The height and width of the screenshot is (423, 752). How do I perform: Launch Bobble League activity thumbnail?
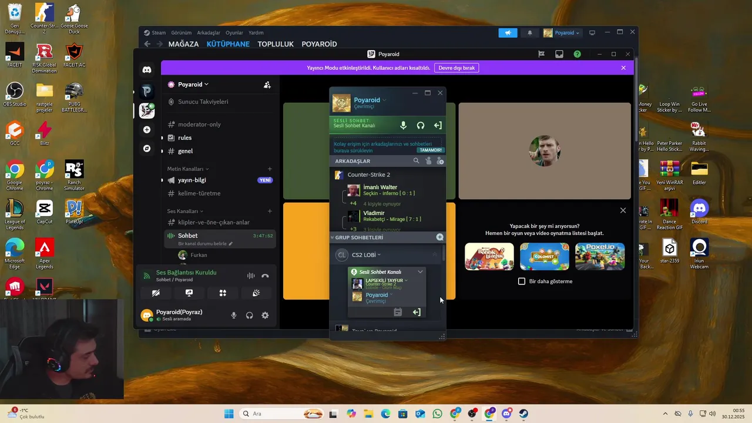click(x=489, y=256)
